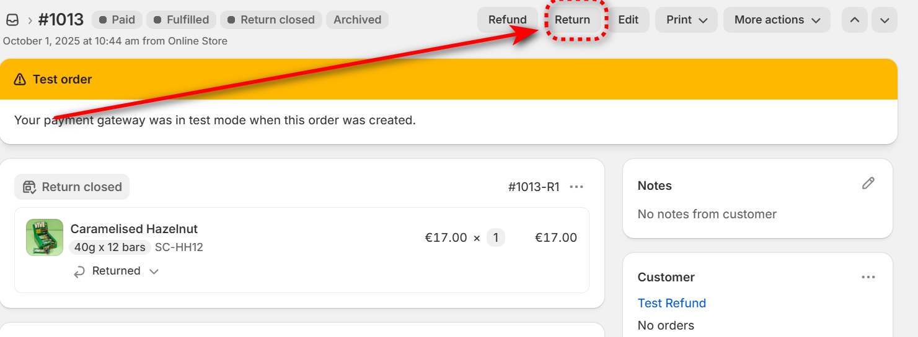Click the Refund button
This screenshot has height=337, width=918.
(x=507, y=20)
